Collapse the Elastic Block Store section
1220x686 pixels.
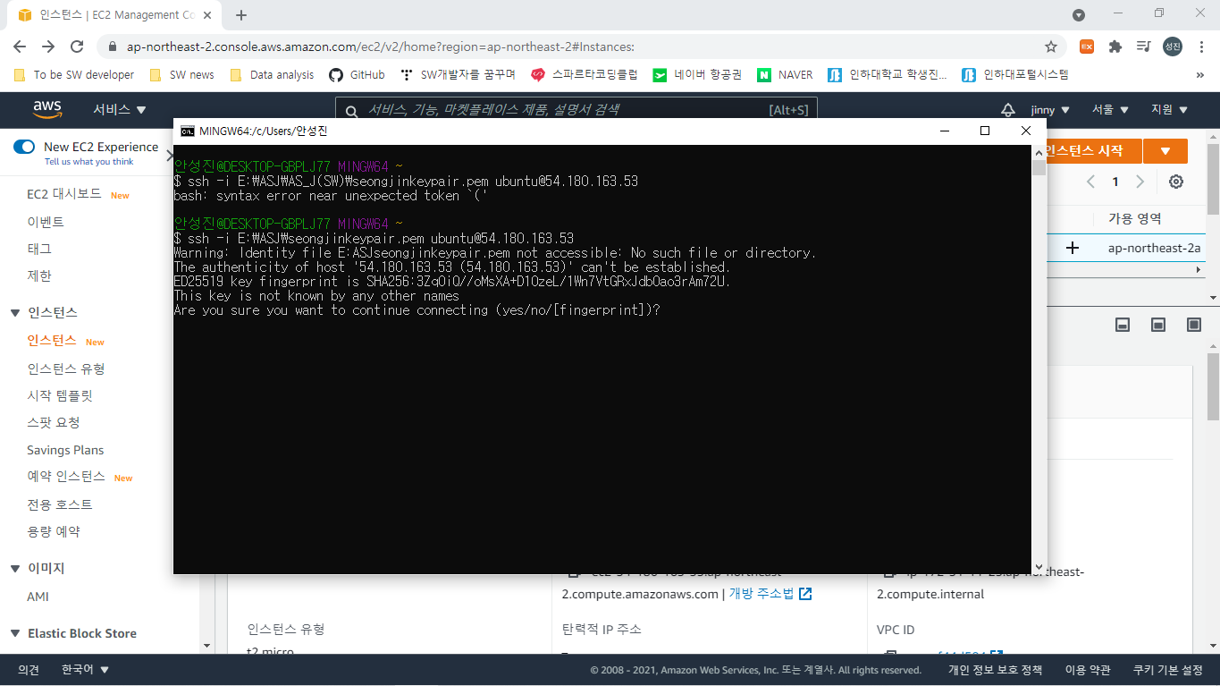point(15,633)
